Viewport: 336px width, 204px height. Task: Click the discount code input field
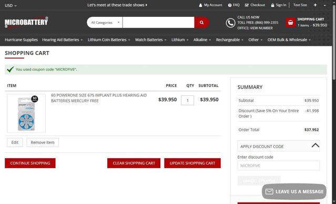click(279, 166)
